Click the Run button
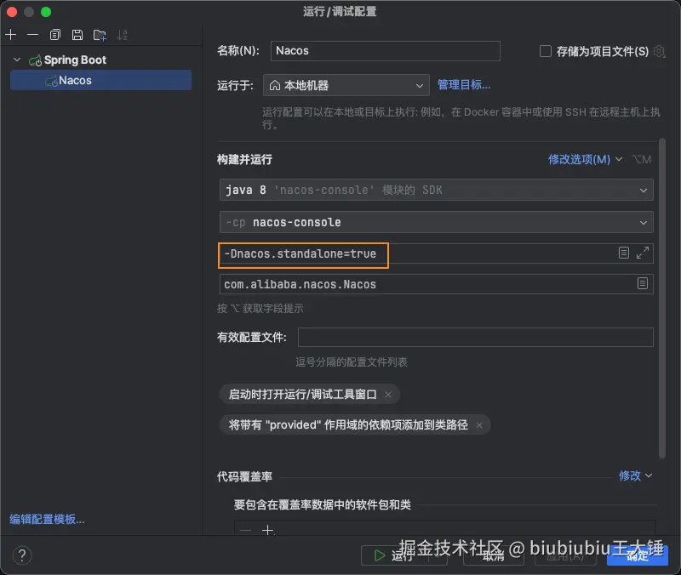This screenshot has height=575, width=681. coord(403,555)
